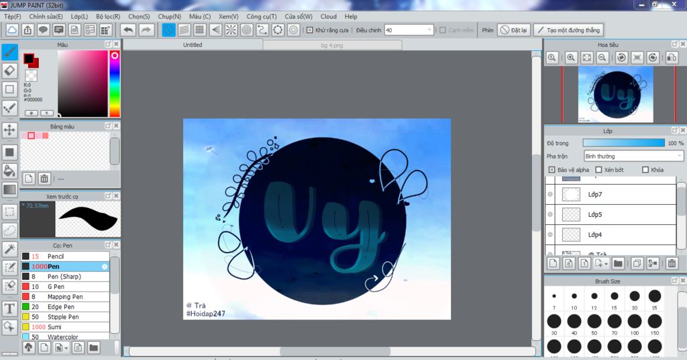The height and width of the screenshot is (360, 687).
Task: Toggle visibility of layer Lớp4
Action: coord(550,234)
